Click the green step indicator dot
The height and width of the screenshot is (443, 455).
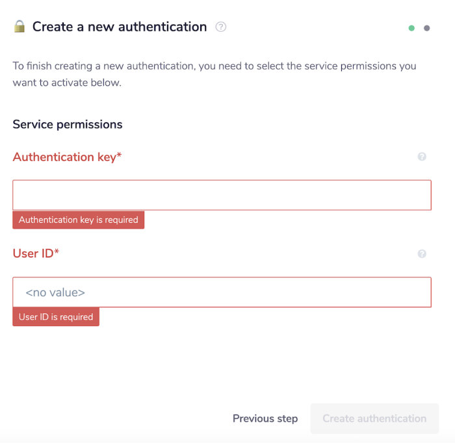(411, 29)
